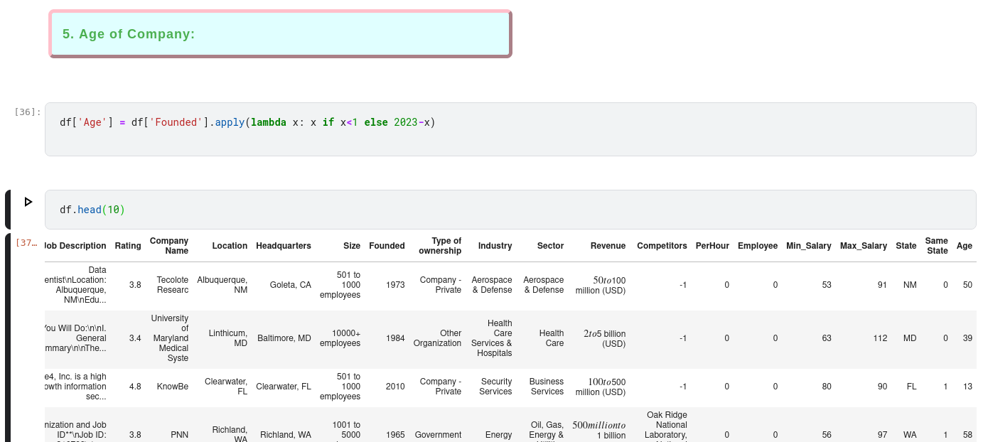Click the Headquarters column header
983x442 pixels.
point(284,246)
